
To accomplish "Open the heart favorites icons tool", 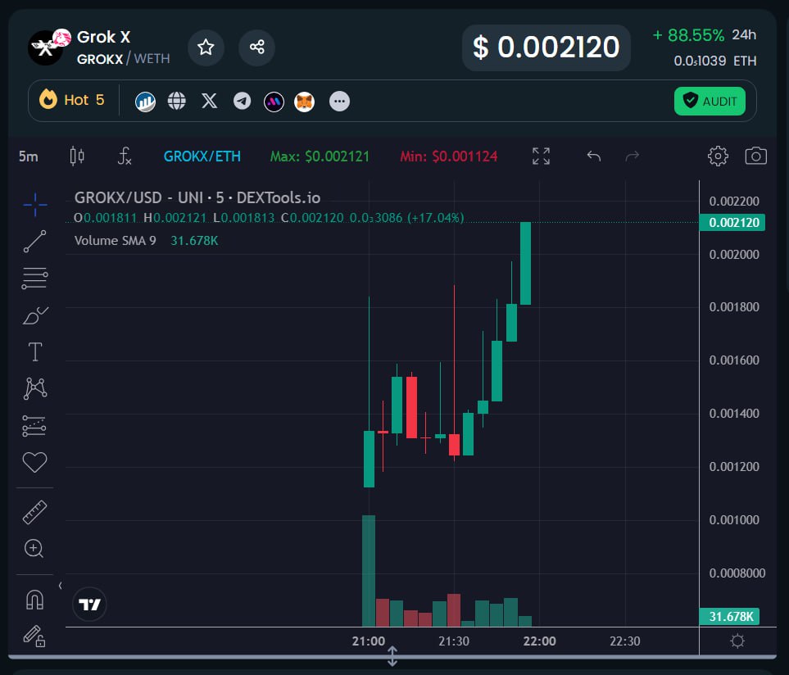I will click(x=34, y=462).
